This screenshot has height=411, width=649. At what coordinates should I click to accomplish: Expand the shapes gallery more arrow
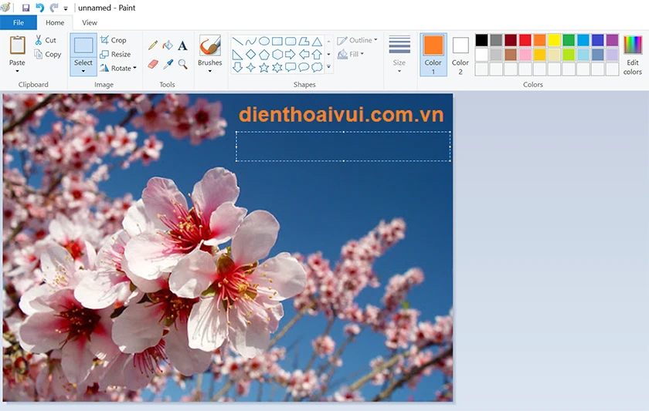tap(328, 67)
